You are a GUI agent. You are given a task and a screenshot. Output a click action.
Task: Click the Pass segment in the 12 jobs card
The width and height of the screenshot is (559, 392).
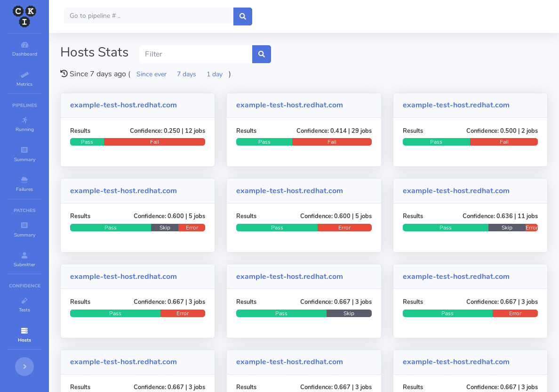[x=87, y=142]
